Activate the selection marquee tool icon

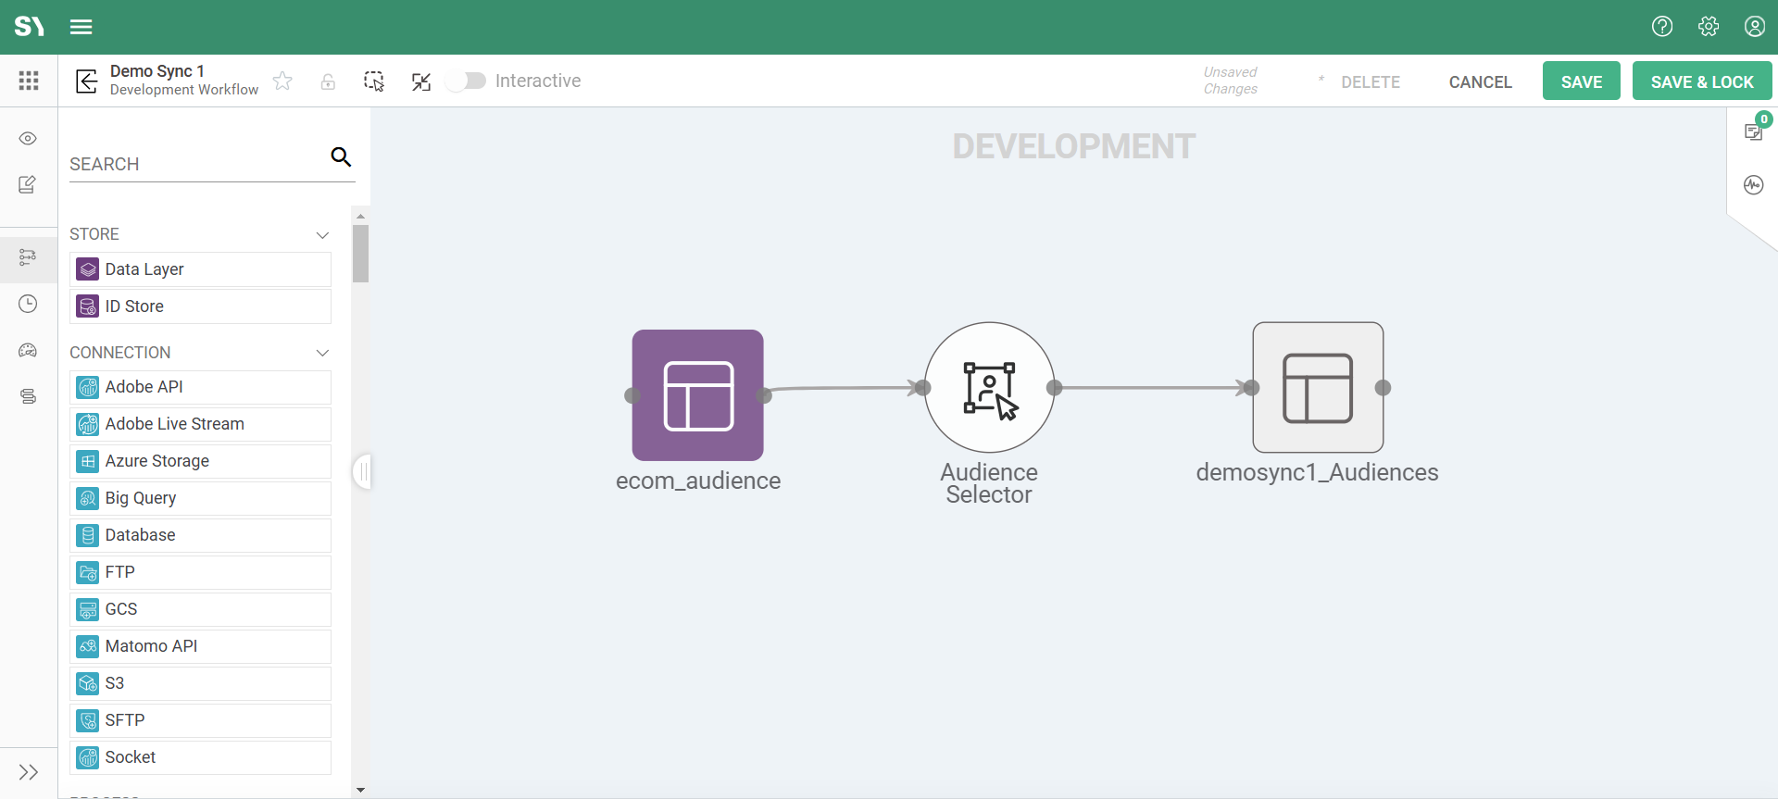point(374,81)
